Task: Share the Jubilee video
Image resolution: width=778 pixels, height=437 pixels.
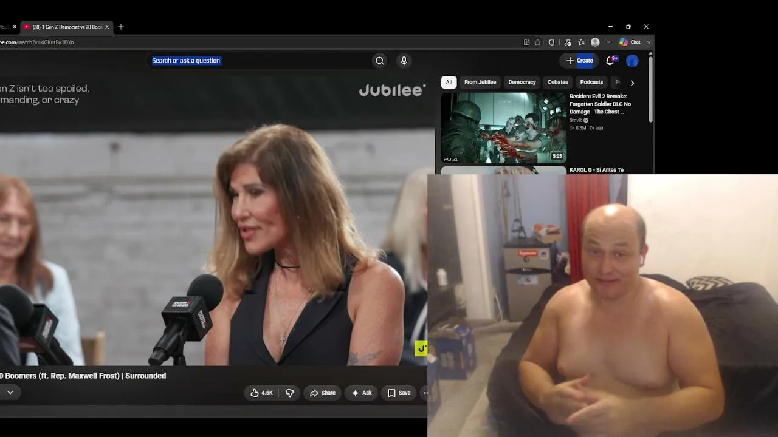Action: 322,393
